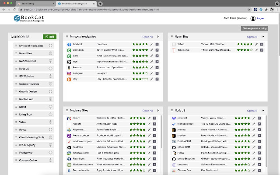This screenshot has width=280, height=175.
Task: Open the Anthem bookmark link icon
Action: click(x=154, y=124)
